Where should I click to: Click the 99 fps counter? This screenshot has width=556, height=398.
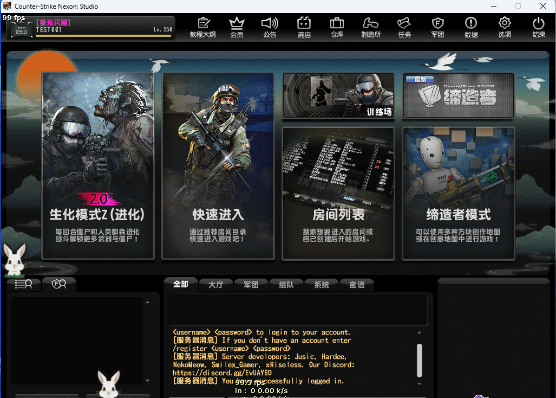pos(14,18)
